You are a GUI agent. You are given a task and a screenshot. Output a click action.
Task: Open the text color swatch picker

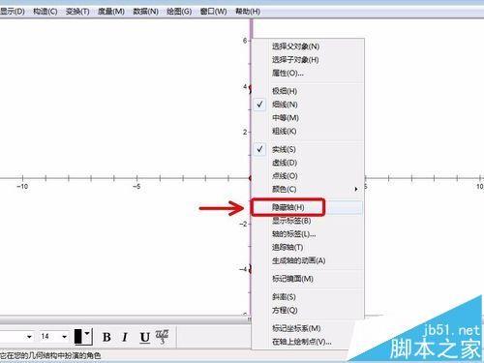click(83, 337)
